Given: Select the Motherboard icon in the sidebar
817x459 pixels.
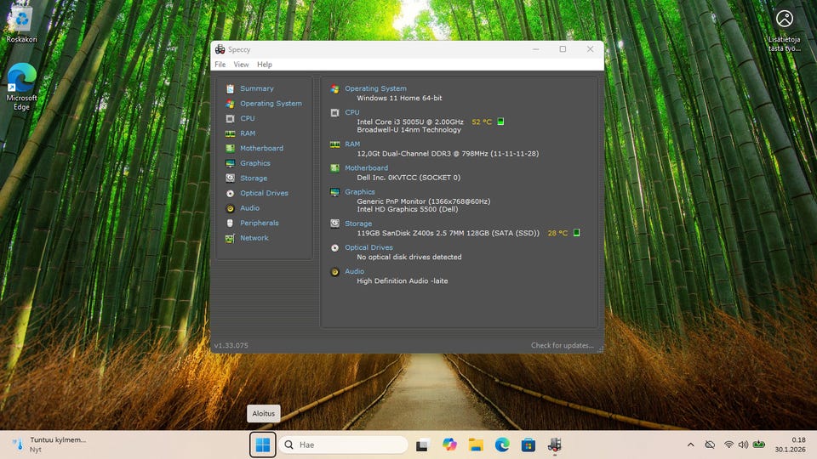Looking at the screenshot, I should tap(230, 149).
